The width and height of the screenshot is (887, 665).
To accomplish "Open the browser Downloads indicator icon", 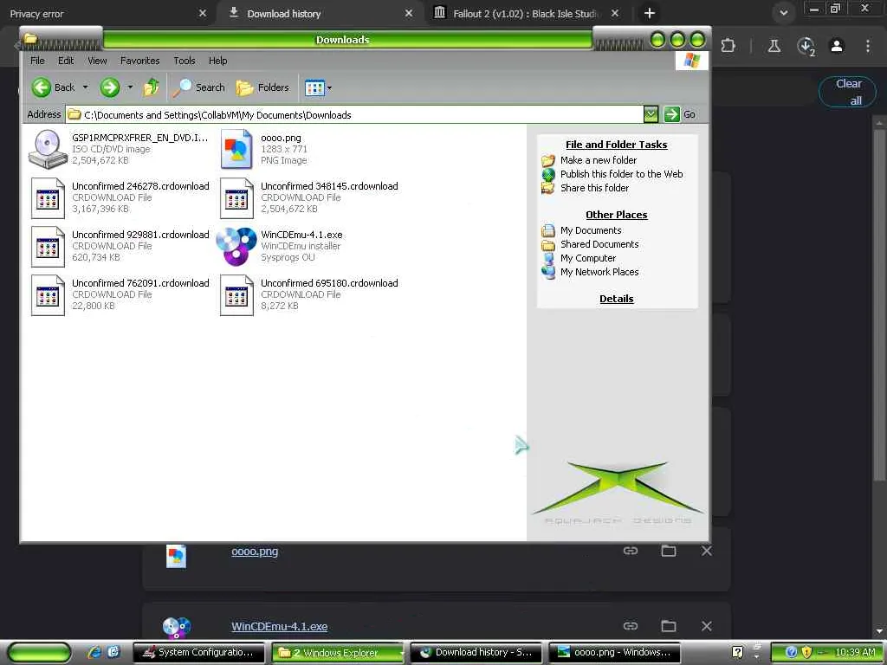I will (x=806, y=47).
